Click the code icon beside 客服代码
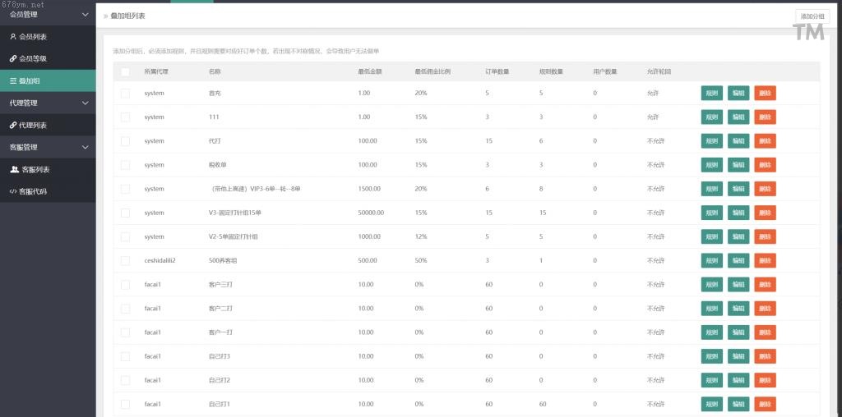The height and width of the screenshot is (417, 842). (x=12, y=192)
